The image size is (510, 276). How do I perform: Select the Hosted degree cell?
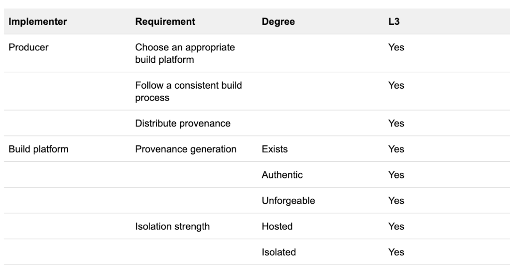click(277, 227)
